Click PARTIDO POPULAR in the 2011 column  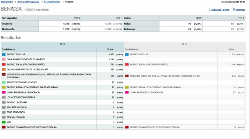pyautogui.click(x=139, y=55)
